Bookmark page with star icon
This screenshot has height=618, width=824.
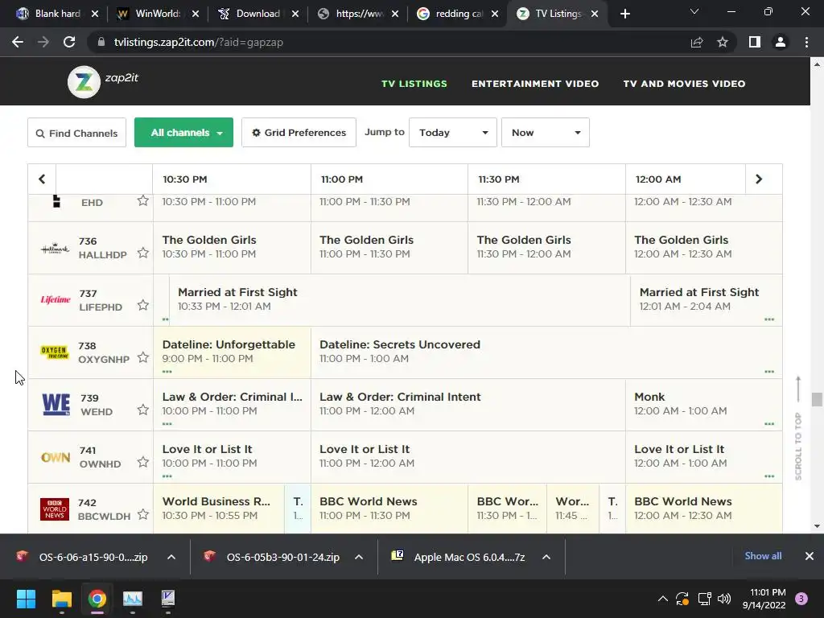[x=723, y=42]
